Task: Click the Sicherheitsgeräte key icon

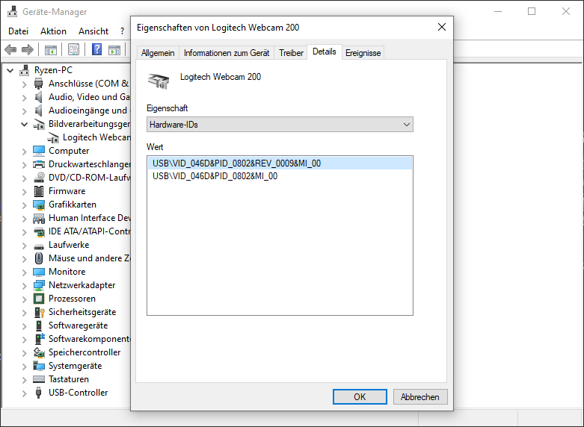Action: click(x=39, y=312)
